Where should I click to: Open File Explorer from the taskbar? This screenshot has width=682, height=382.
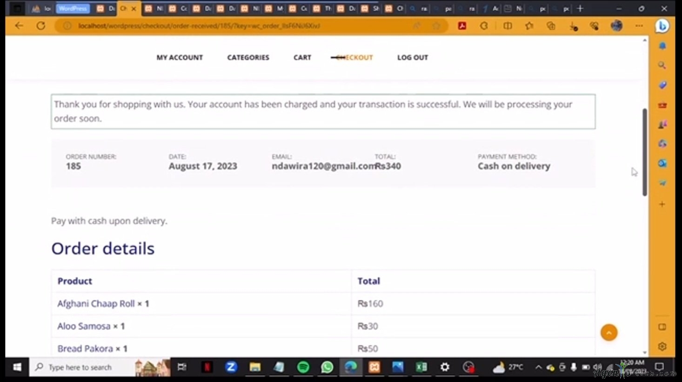[255, 367]
